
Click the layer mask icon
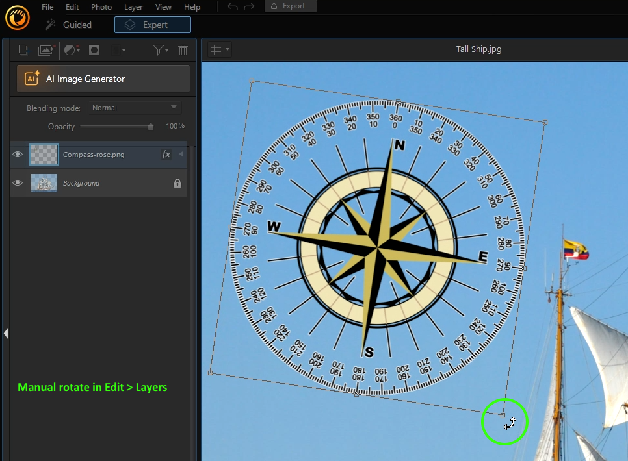point(94,50)
